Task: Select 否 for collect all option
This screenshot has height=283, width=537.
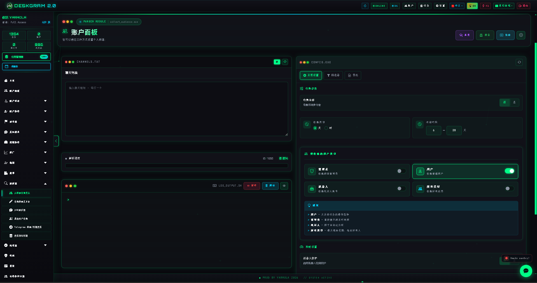Action: click(x=505, y=103)
